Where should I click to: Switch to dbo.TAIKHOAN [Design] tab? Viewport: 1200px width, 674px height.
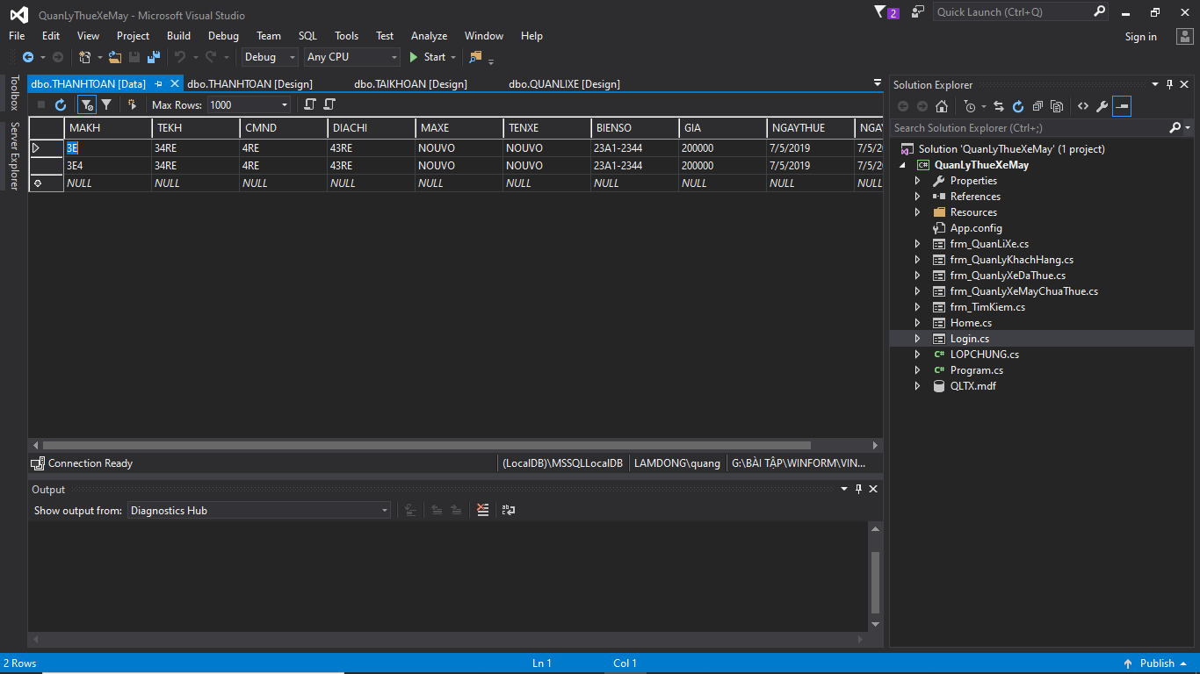[410, 84]
